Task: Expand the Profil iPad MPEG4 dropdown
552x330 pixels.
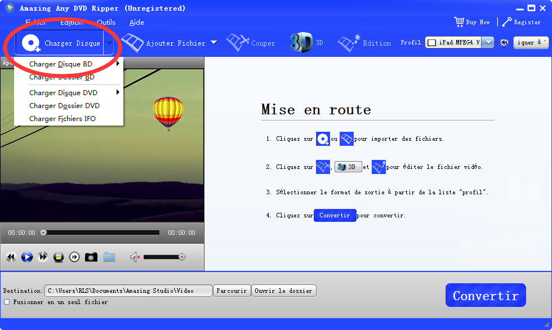Action: click(x=488, y=43)
